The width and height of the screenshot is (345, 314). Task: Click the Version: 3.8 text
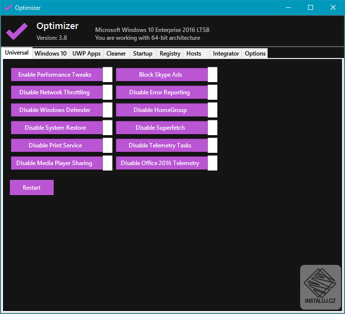pyautogui.click(x=52, y=38)
